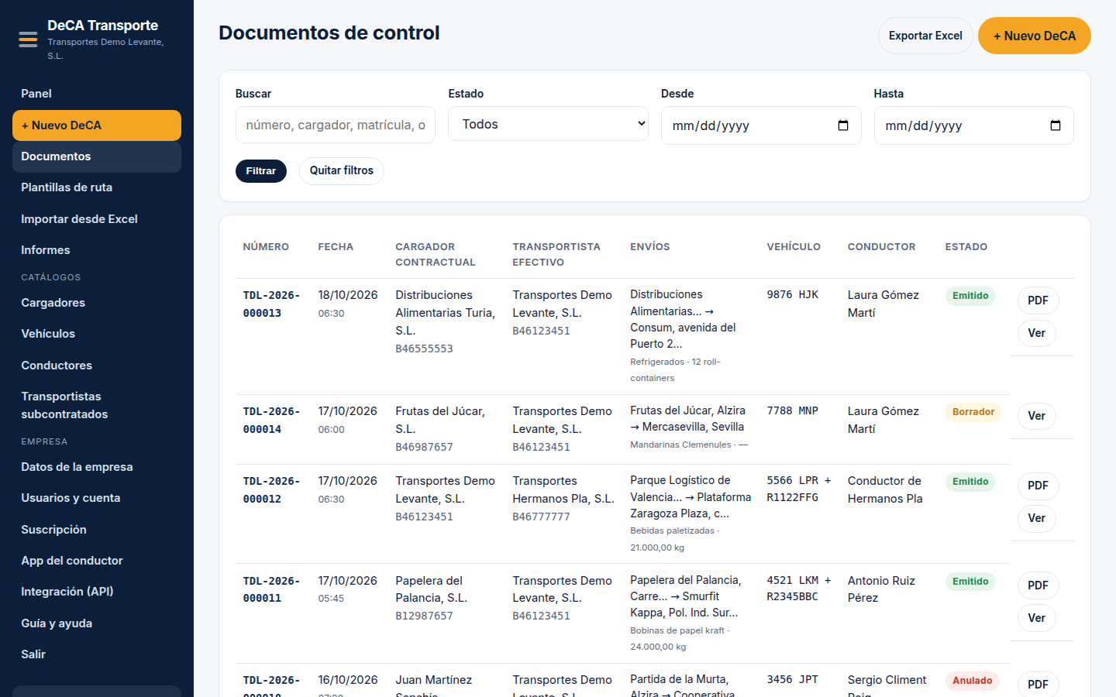
Task: Open calendar picker in Desde field
Action: (843, 125)
